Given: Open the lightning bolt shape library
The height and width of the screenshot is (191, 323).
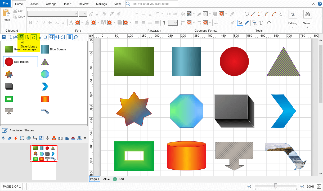Looking at the screenshot, I should point(16,138).
